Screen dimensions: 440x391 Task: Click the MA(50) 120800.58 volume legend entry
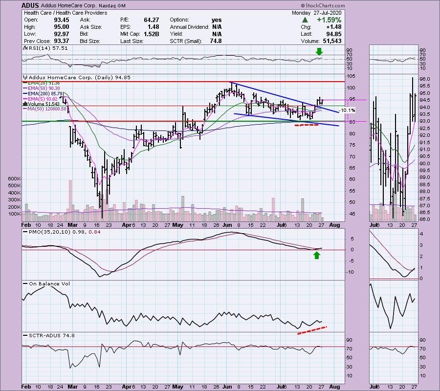coord(46,109)
